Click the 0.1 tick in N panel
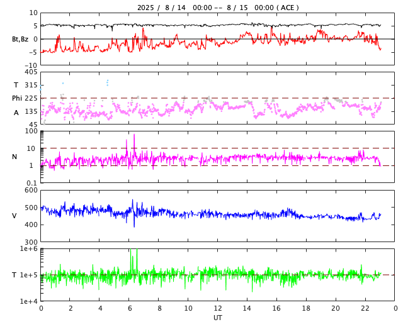 click(x=32, y=183)
